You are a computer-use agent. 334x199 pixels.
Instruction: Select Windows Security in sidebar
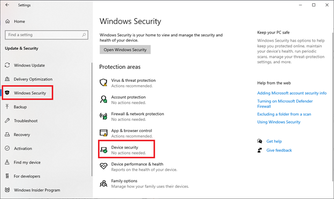tap(30, 93)
